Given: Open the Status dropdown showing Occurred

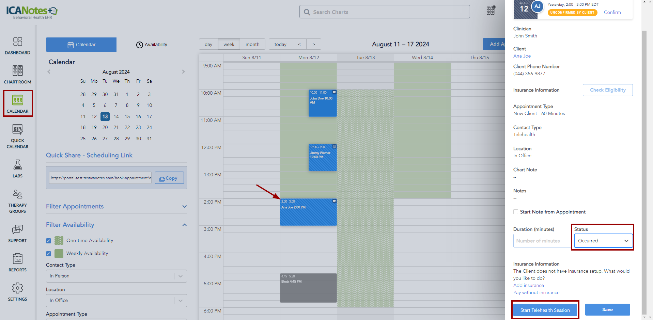Looking at the screenshot, I should coord(603,241).
